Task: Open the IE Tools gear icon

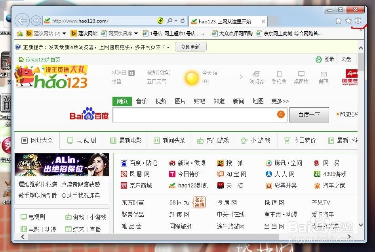Action: [x=358, y=21]
